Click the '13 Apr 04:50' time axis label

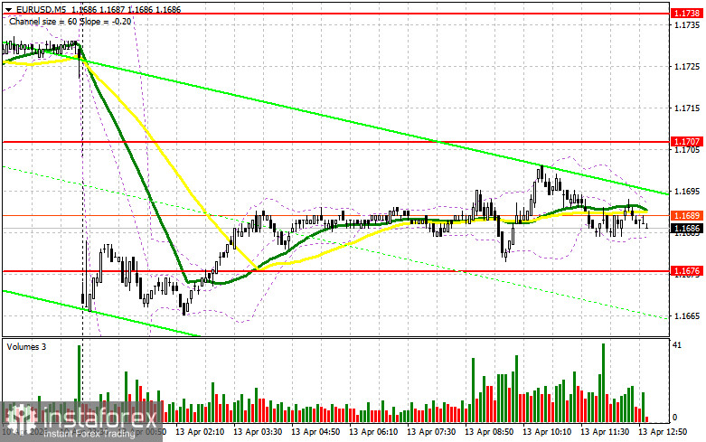[x=315, y=432]
